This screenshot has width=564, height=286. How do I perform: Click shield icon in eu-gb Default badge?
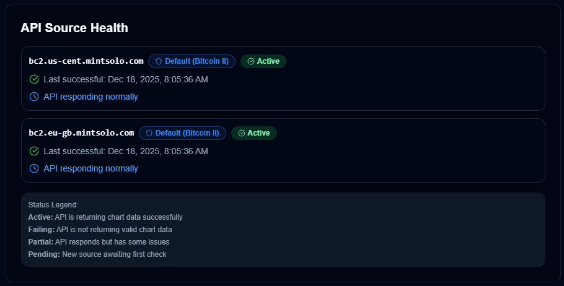(x=149, y=133)
